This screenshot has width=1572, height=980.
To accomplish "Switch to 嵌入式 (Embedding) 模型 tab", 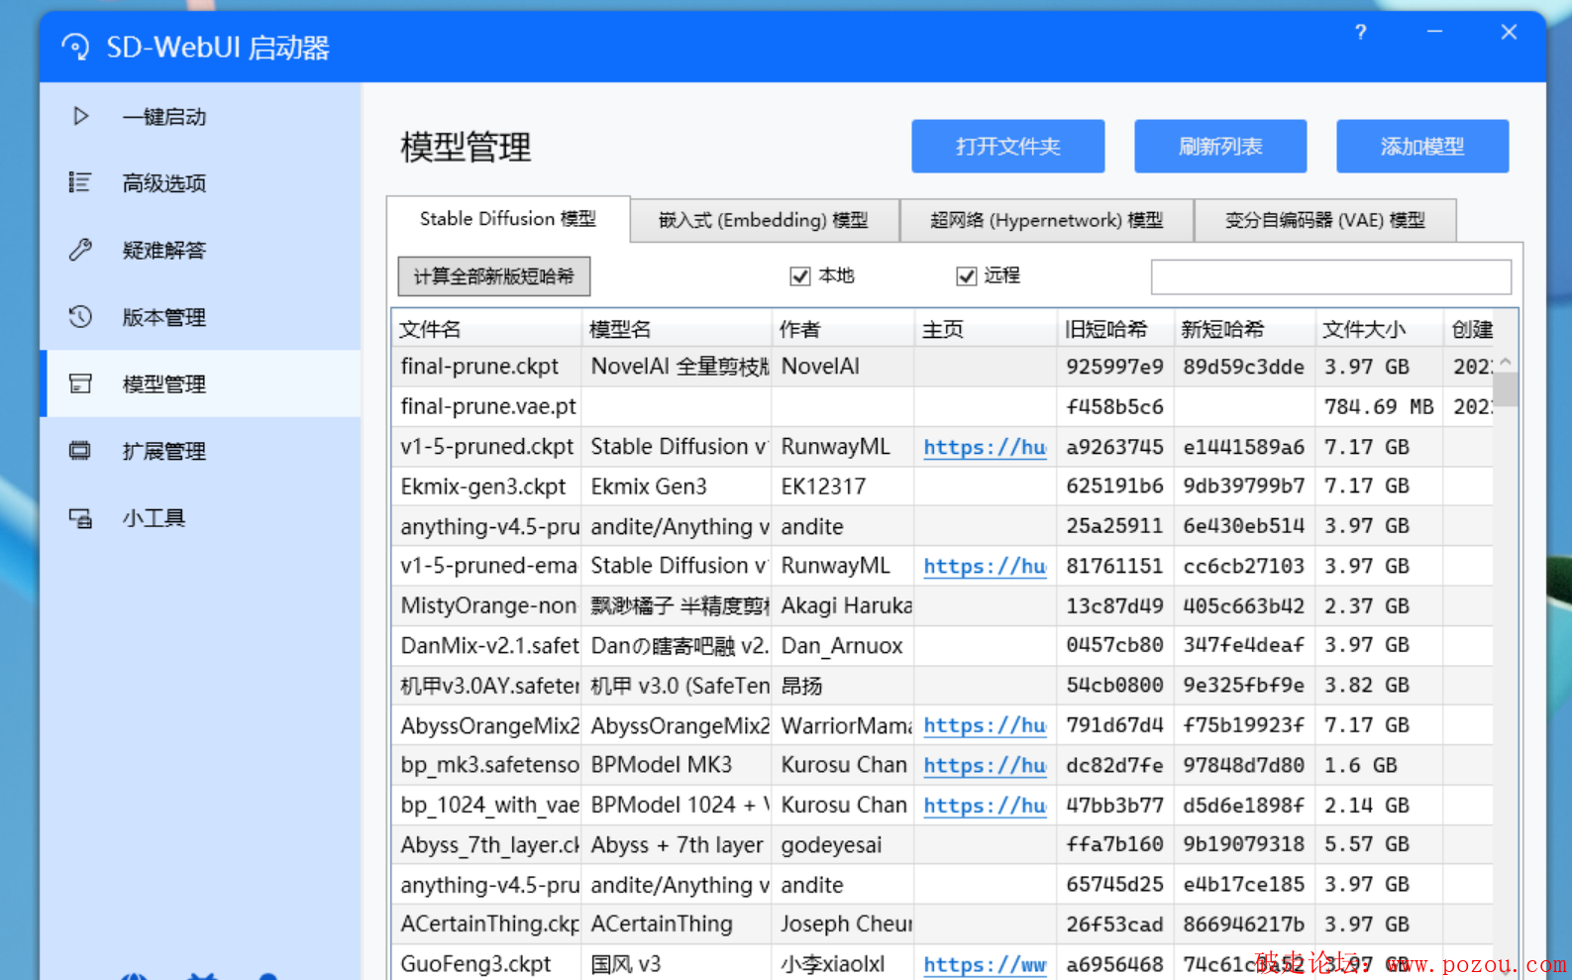I will pos(764,220).
